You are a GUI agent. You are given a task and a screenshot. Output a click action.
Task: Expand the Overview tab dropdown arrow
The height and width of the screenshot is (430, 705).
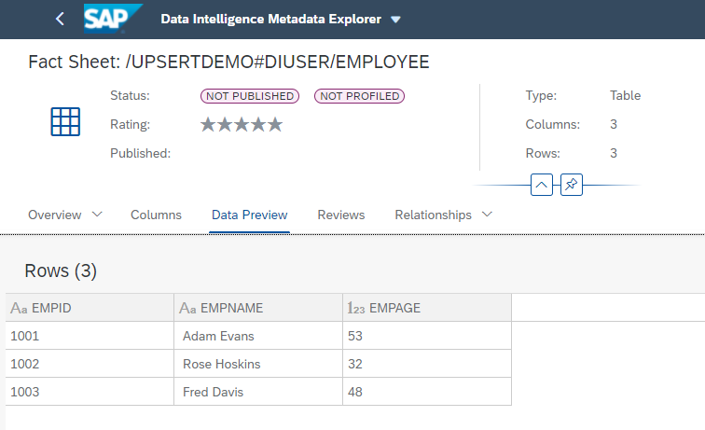[97, 215]
